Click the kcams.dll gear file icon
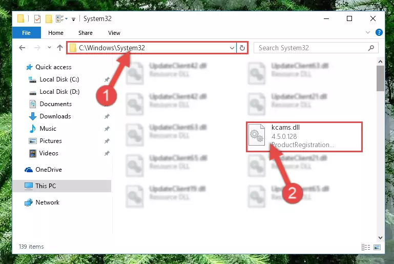This screenshot has height=264, width=394. click(257, 135)
